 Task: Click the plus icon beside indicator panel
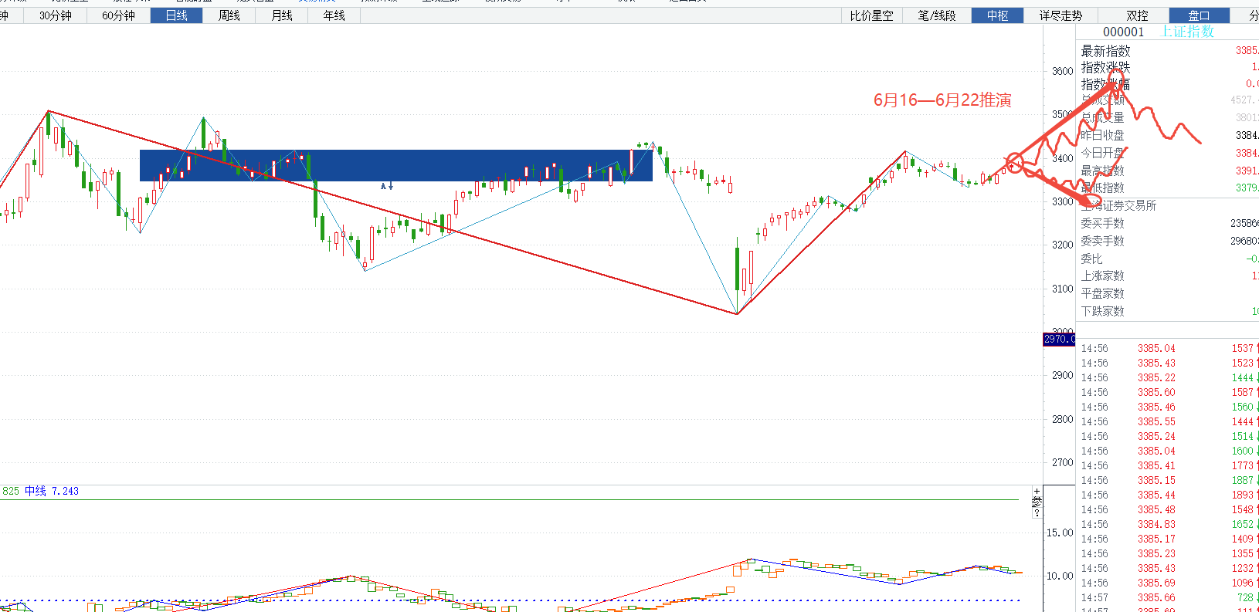tap(1037, 491)
